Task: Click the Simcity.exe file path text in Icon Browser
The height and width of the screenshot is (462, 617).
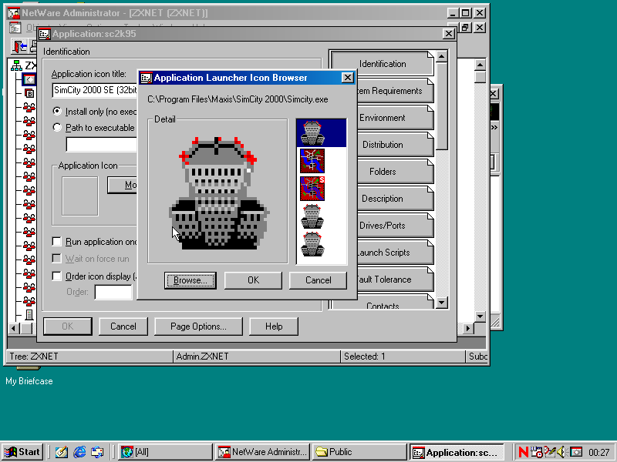Action: [238, 99]
